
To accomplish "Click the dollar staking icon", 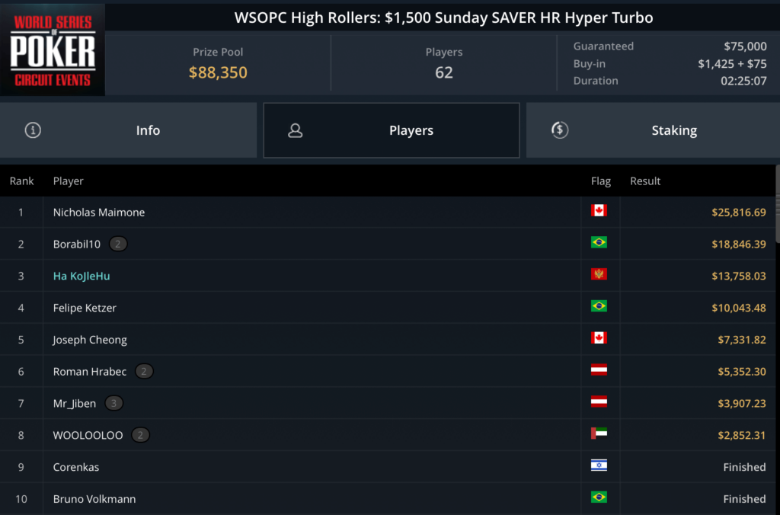I will point(560,130).
